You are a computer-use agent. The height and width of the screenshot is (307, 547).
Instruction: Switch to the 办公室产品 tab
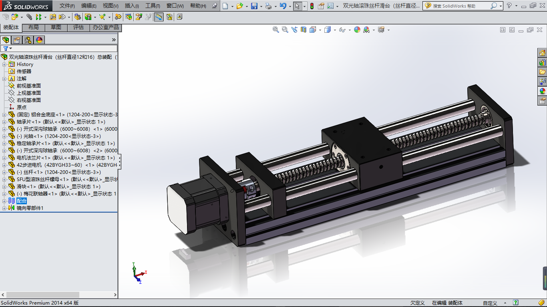(x=106, y=28)
